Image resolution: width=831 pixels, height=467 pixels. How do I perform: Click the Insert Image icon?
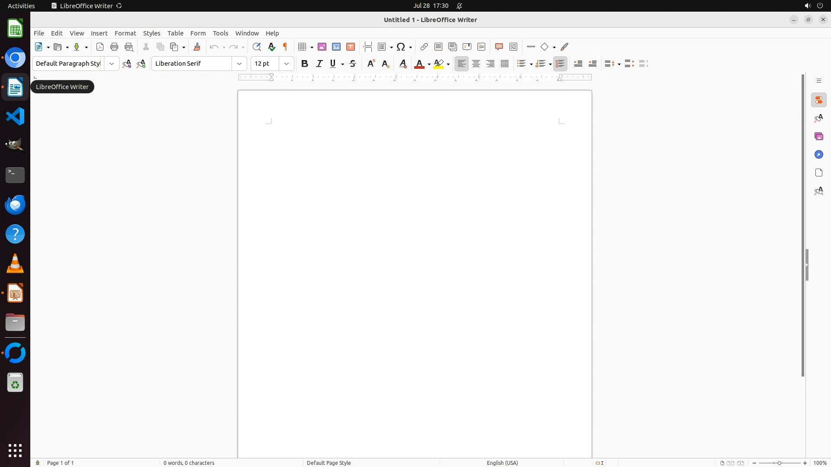coord(322,47)
